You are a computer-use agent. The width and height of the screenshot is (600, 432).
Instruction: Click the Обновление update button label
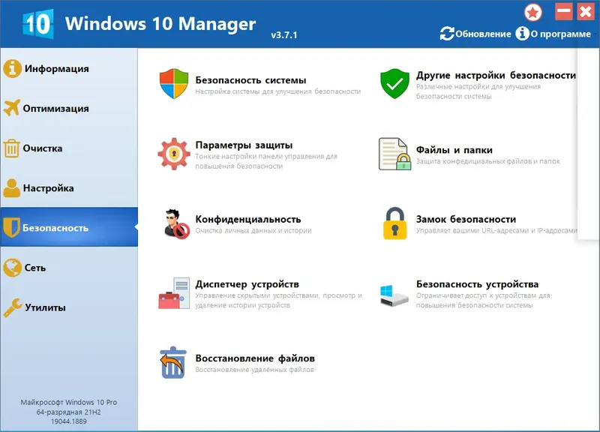(x=483, y=34)
